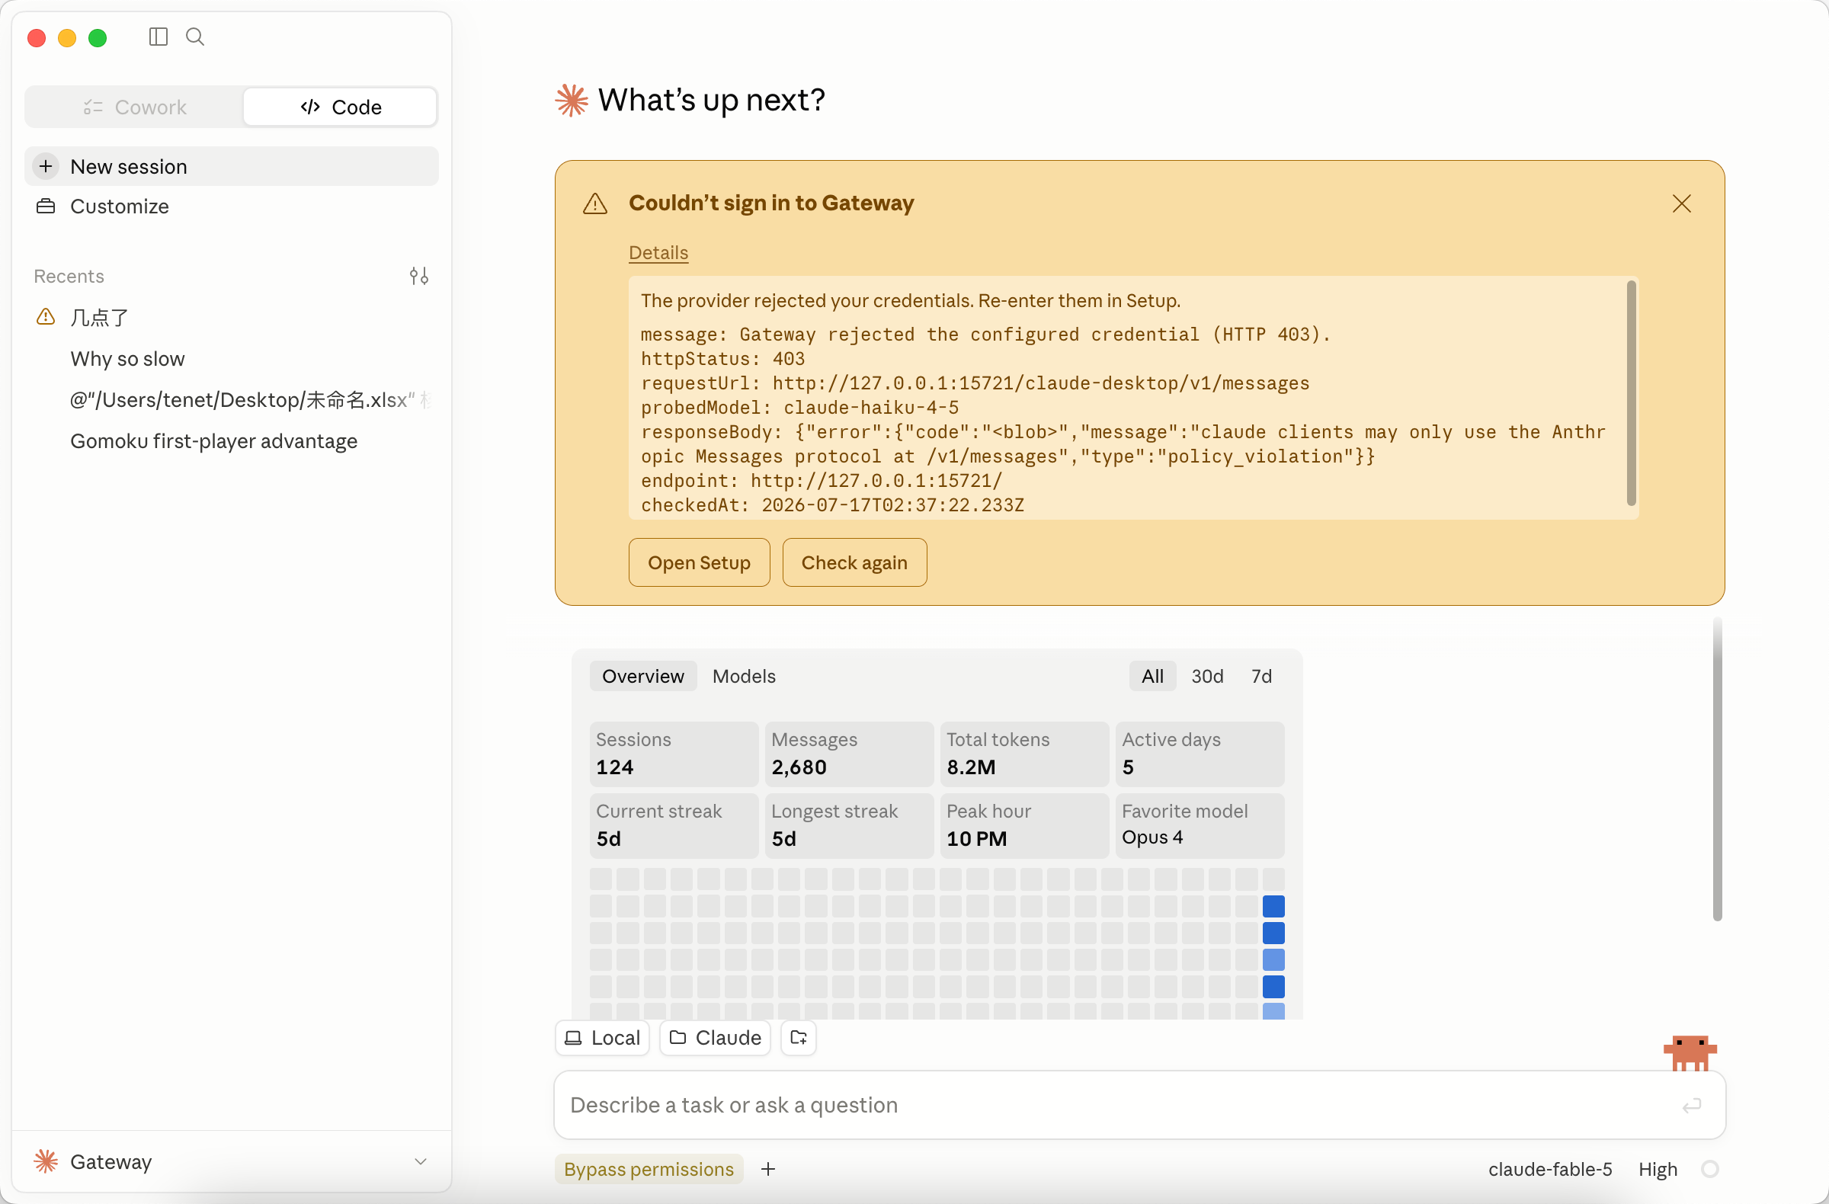Click the Sessions 124 stat card
Viewport: 1829px width, 1204px height.
[674, 754]
